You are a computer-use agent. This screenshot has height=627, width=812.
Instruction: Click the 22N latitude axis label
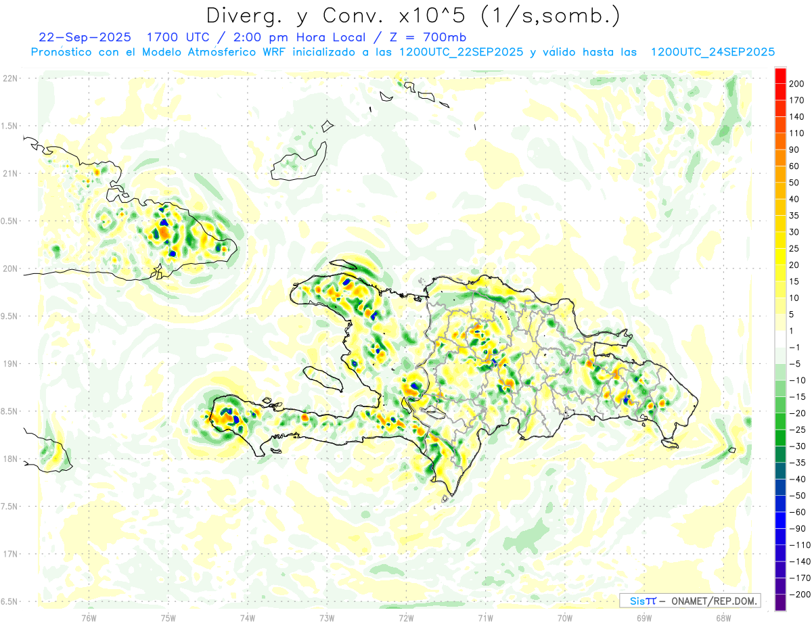click(x=11, y=78)
